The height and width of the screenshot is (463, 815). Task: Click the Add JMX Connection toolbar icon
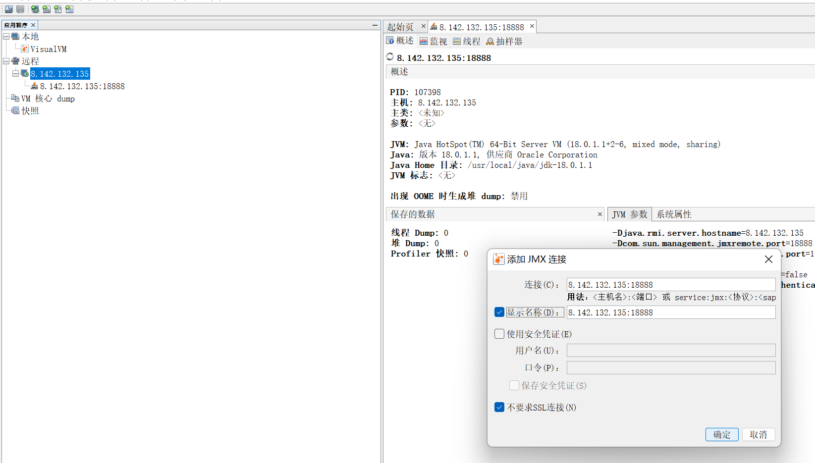click(x=47, y=9)
